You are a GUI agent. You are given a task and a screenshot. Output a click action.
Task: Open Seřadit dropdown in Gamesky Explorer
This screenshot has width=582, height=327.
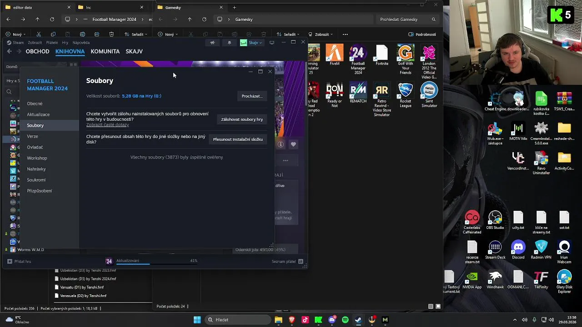click(288, 35)
